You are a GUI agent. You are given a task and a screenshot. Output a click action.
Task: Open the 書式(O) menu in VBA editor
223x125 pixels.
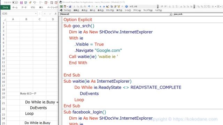(x=101, y=10)
